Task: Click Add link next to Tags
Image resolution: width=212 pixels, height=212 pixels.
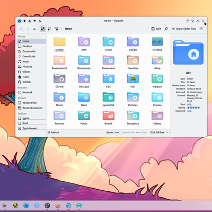Action: [190, 104]
